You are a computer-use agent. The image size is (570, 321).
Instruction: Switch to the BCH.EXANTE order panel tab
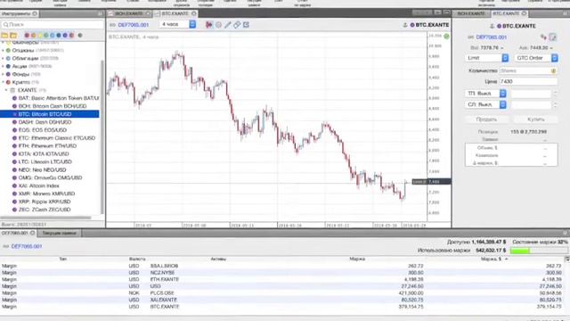(x=471, y=13)
